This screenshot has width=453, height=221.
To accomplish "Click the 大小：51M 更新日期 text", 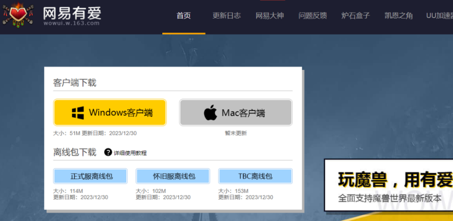I will point(95,134).
